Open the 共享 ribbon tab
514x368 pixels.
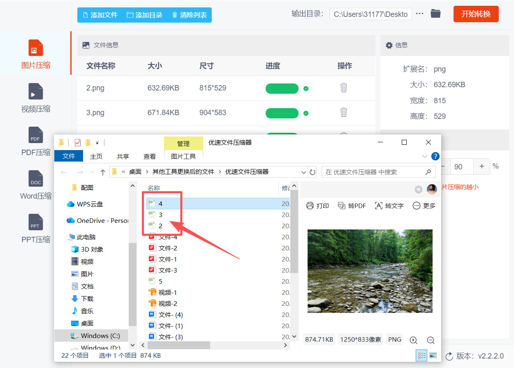point(123,156)
